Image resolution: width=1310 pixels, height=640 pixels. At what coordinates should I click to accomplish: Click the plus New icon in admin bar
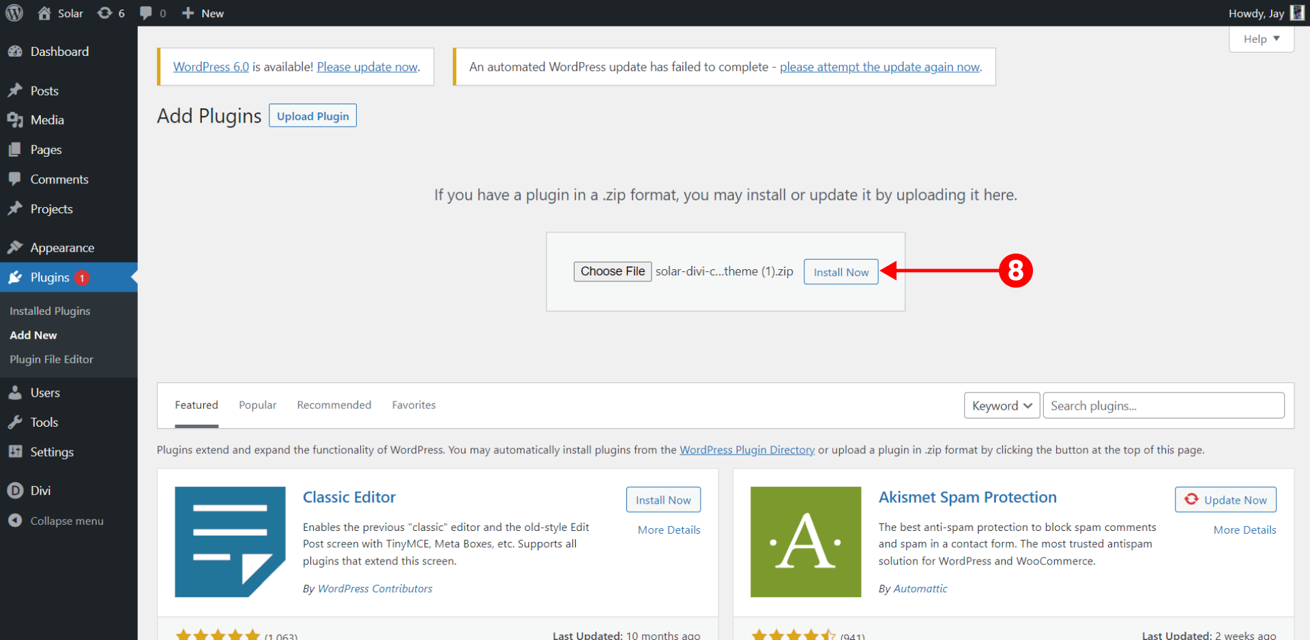(188, 13)
